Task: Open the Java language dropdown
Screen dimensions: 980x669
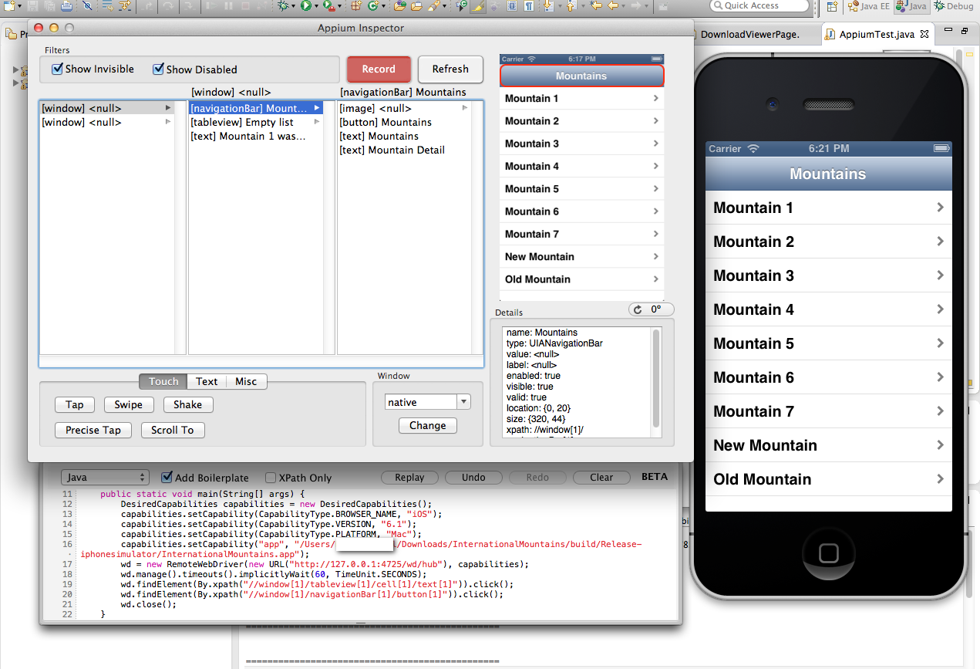Action: click(x=105, y=477)
